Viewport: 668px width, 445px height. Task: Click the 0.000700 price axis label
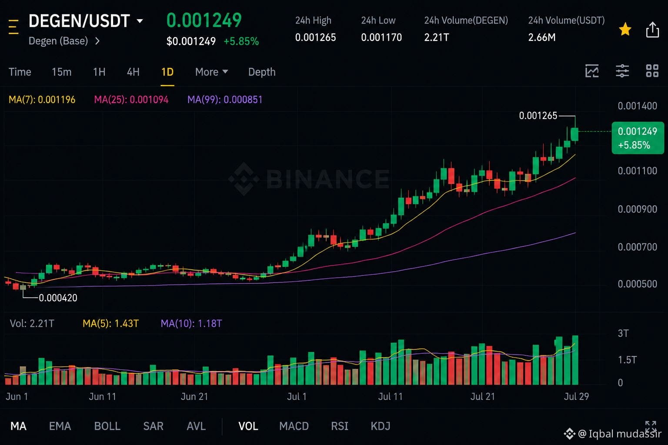pos(638,247)
